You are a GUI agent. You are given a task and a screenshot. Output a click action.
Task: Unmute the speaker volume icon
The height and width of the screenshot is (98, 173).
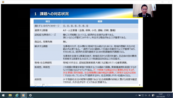pos(146,95)
